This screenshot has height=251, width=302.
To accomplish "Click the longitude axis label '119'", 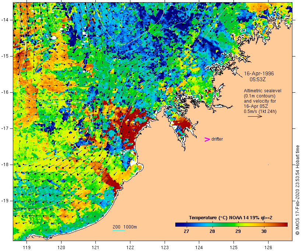I will pos(27,247).
